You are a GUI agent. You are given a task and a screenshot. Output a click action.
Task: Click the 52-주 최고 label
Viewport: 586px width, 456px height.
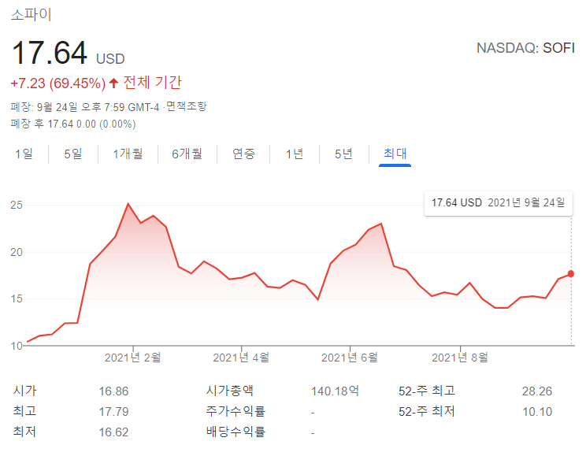coord(427,391)
